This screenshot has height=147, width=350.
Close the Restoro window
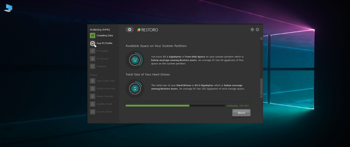(x=258, y=30)
